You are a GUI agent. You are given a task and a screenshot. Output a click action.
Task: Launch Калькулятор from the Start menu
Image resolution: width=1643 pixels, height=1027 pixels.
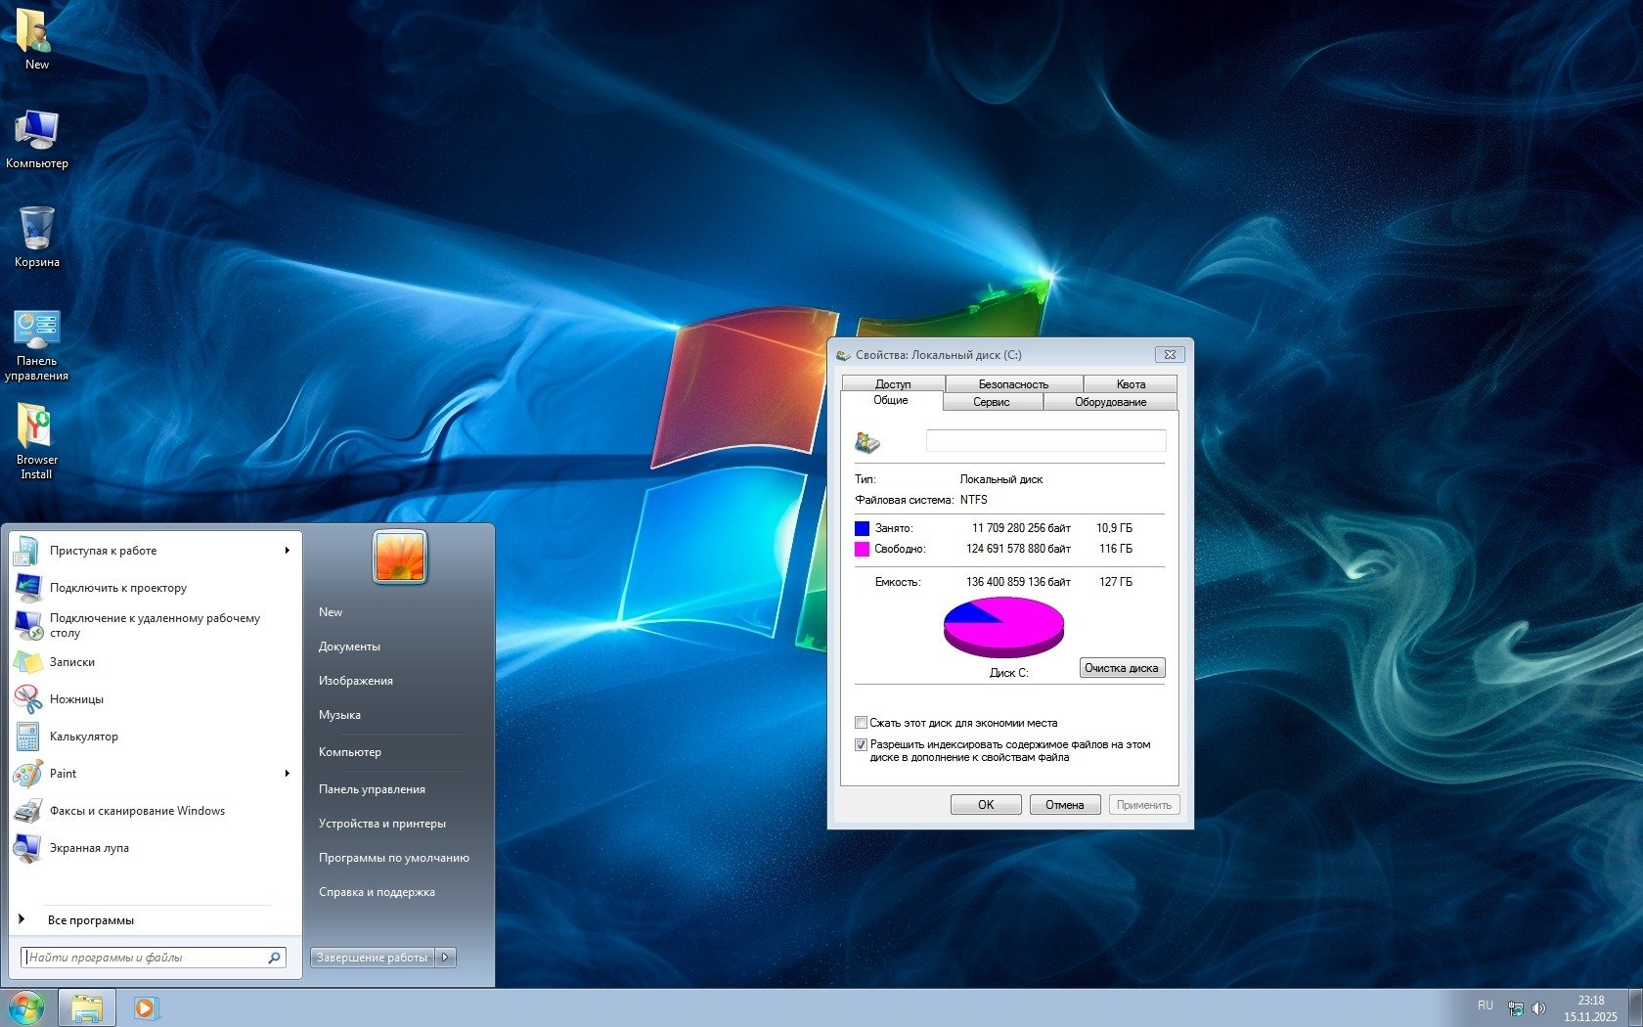click(x=83, y=737)
